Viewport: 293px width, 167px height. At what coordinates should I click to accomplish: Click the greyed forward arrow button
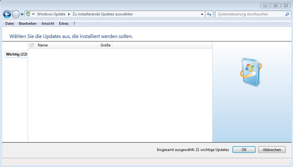(x=16, y=14)
